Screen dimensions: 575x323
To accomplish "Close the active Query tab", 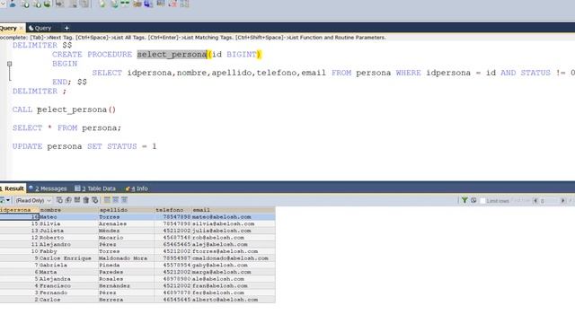I will (x=22, y=28).
